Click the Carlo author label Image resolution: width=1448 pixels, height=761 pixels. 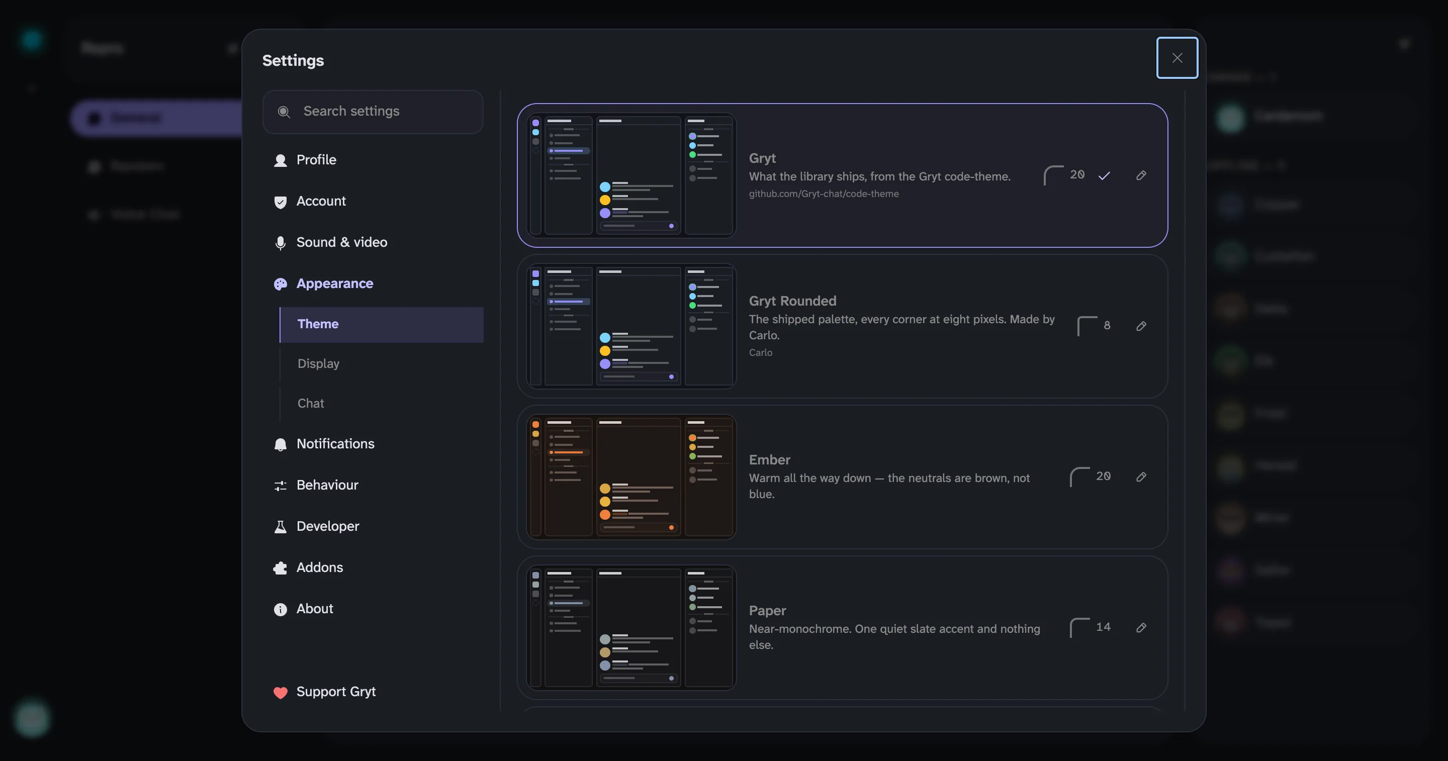[761, 353]
